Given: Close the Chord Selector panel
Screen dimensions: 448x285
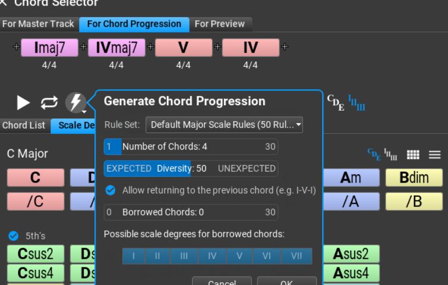Looking at the screenshot, I should 4,3.
